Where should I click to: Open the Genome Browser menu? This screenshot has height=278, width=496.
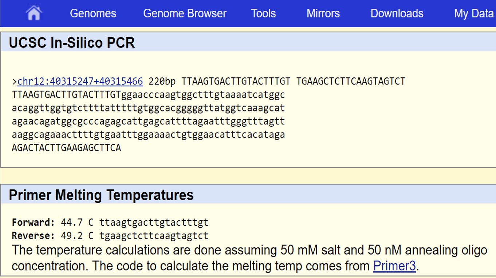(185, 13)
